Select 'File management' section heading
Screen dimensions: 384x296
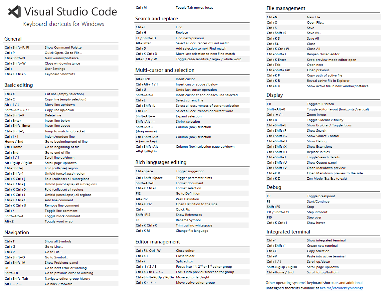[286, 8]
